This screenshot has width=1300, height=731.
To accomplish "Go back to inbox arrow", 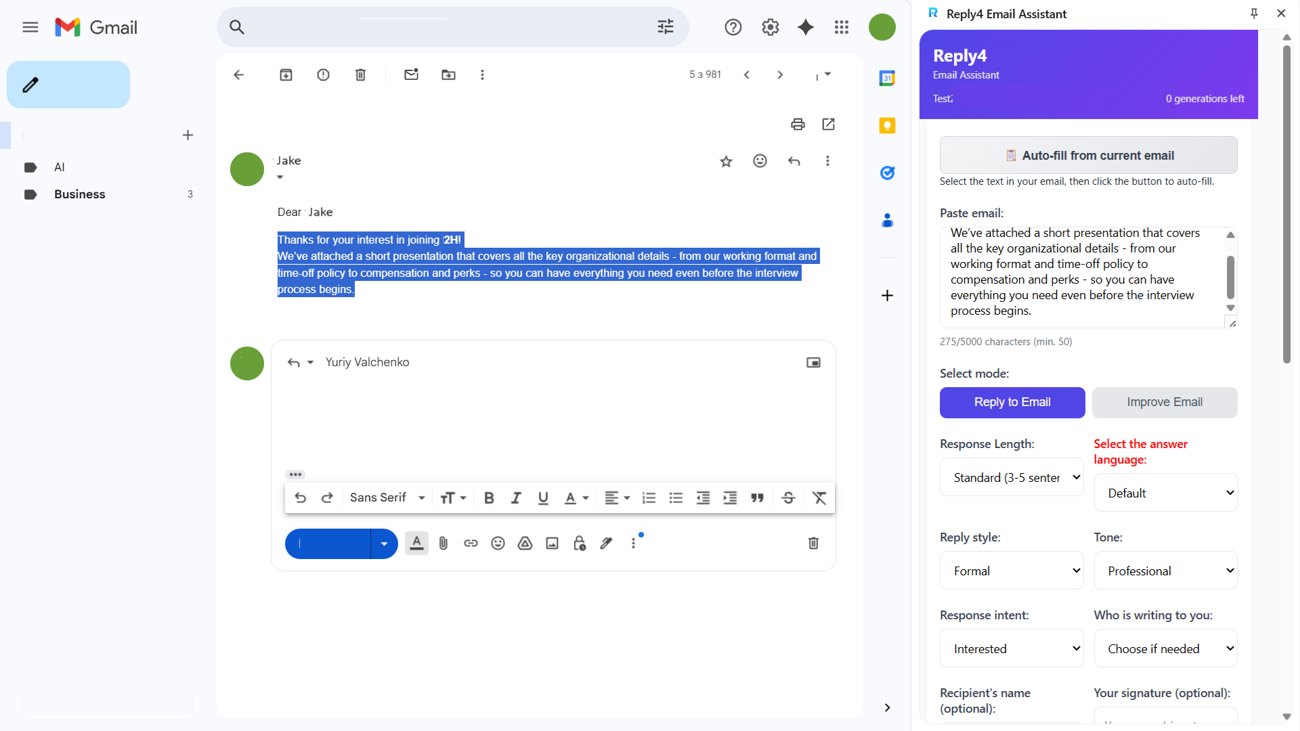I will pos(238,75).
